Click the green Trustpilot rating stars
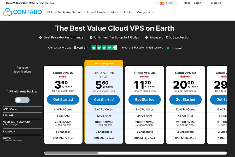 pos(104,48)
